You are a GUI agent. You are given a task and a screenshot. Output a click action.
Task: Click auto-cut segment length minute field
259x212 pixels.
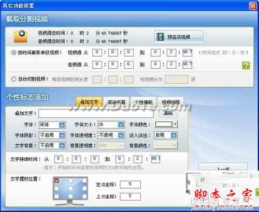[x=113, y=79]
